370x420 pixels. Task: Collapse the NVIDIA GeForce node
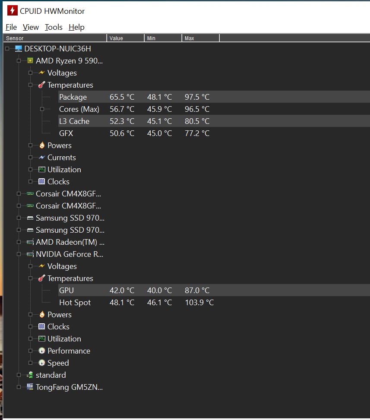19,254
